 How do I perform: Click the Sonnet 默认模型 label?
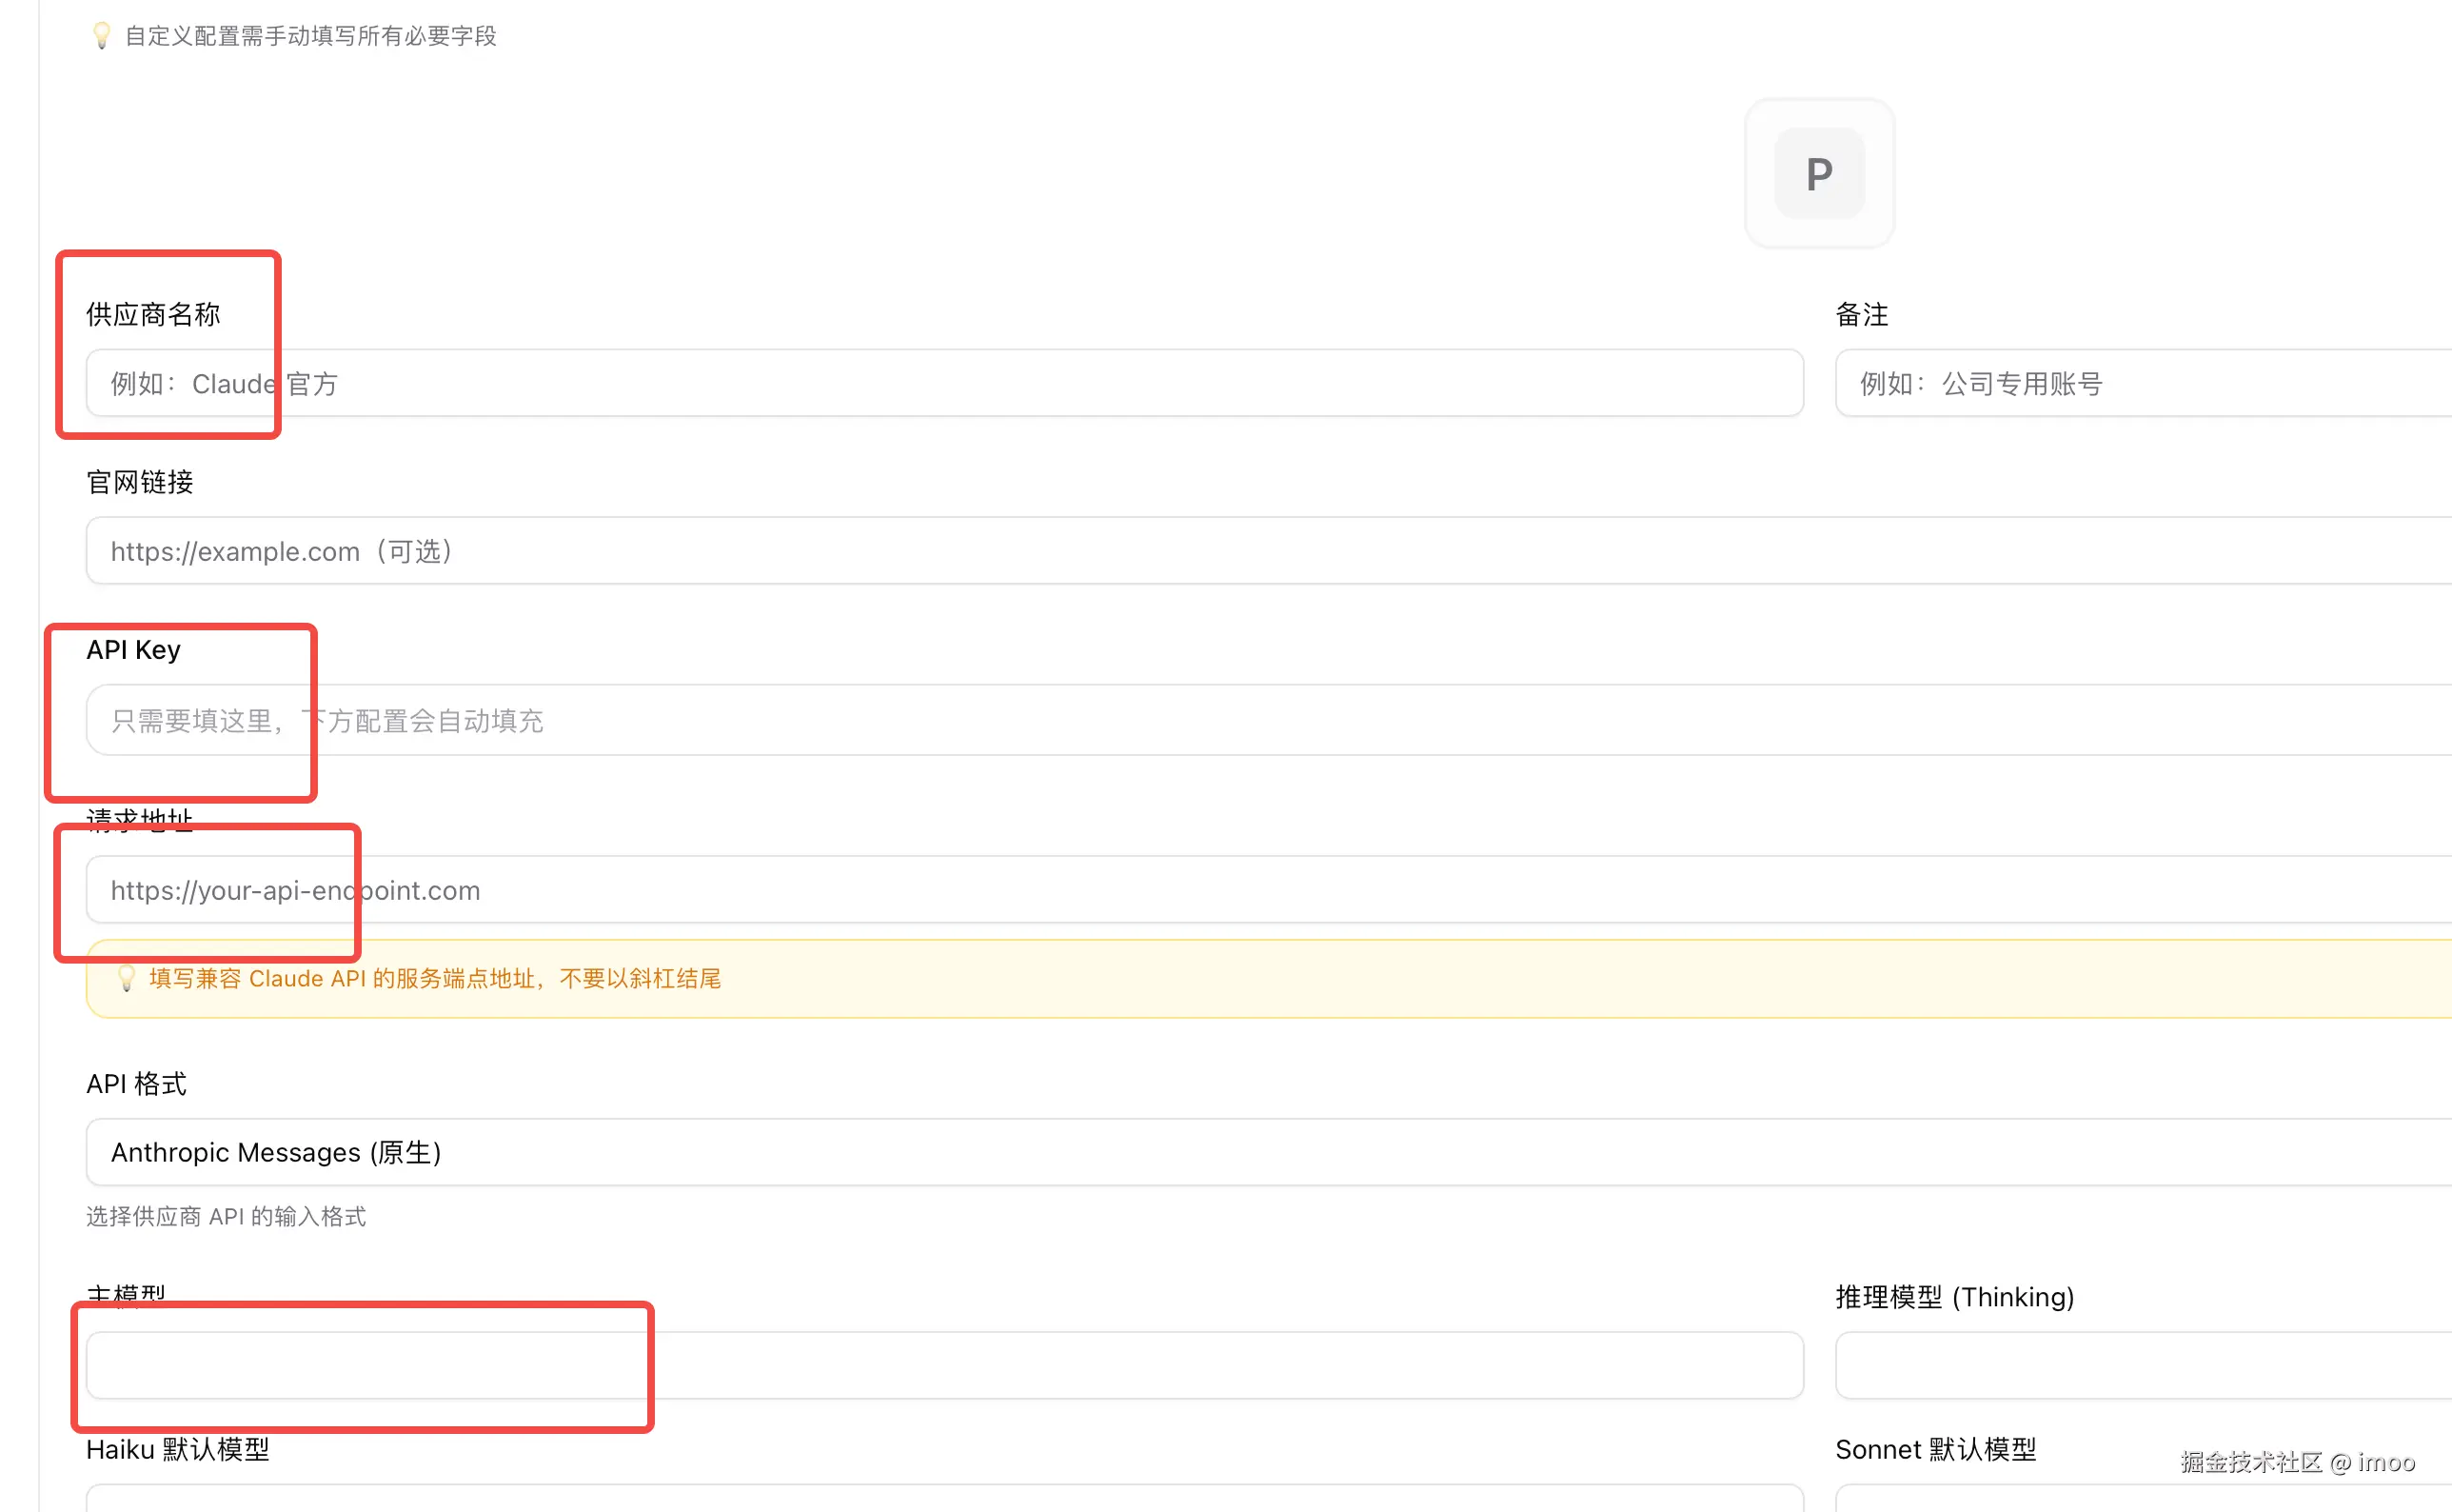tap(1935, 1449)
